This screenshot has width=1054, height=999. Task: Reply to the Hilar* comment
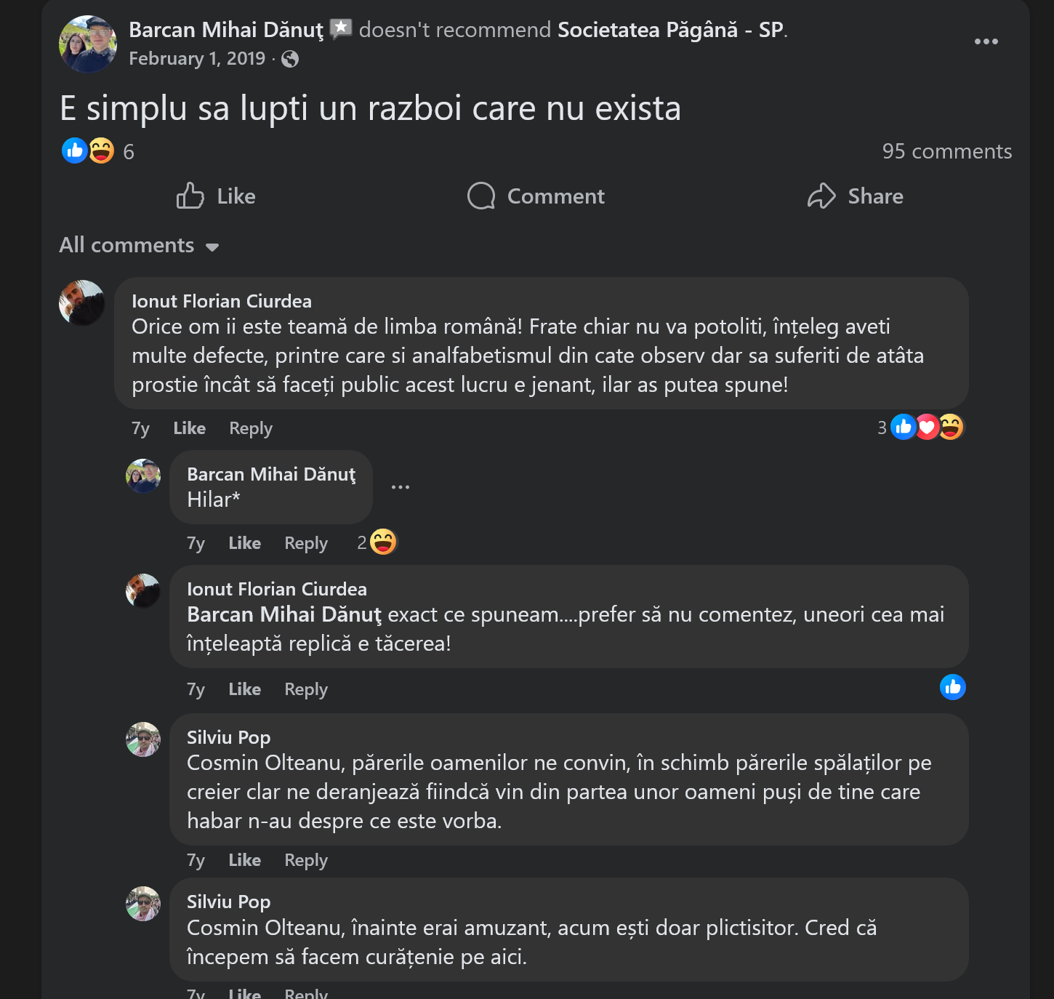point(305,543)
